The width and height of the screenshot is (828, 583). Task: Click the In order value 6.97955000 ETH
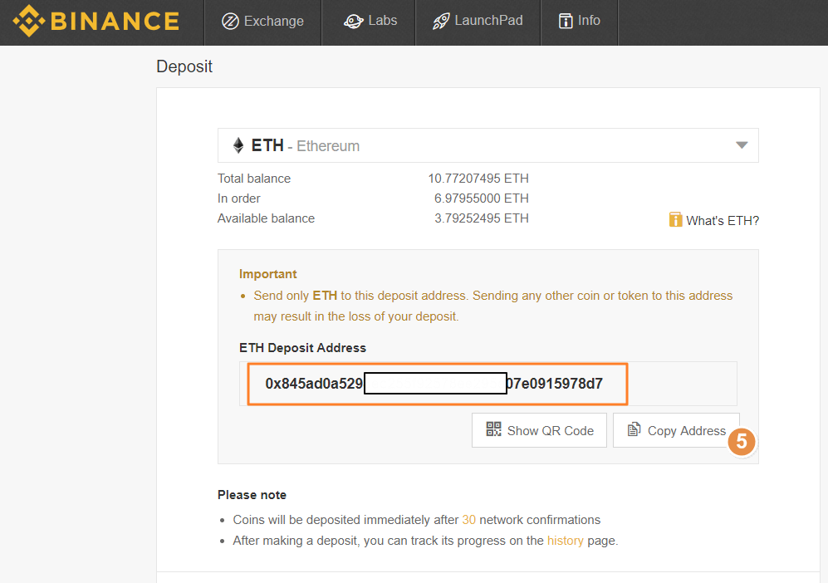[x=482, y=198]
